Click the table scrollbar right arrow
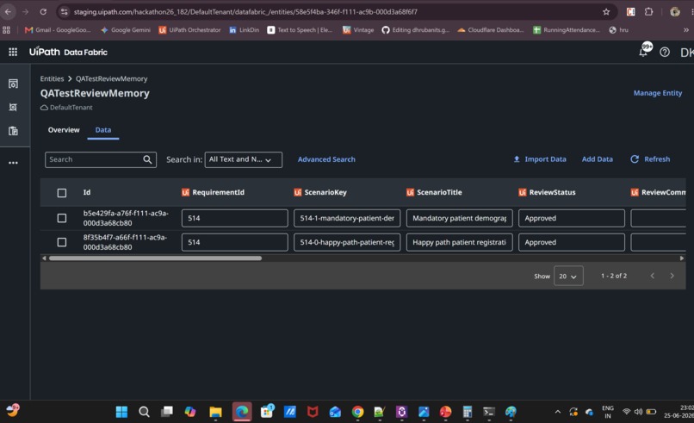694x423 pixels. tap(682, 258)
